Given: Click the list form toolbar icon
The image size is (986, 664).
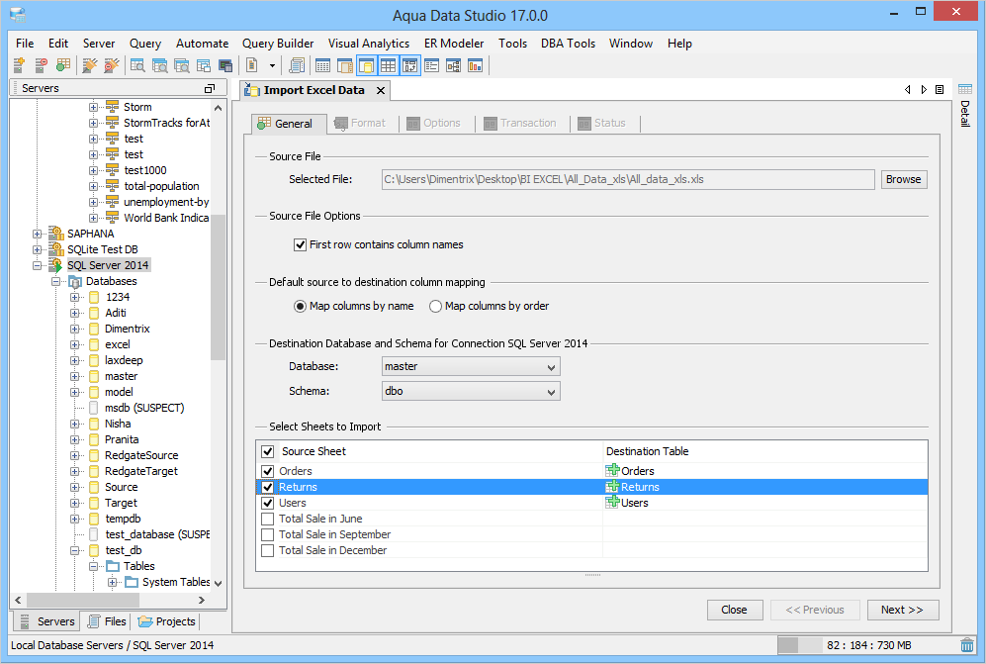Looking at the screenshot, I should (x=431, y=65).
